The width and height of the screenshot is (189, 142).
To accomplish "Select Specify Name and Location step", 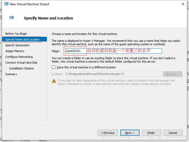I will (x=24, y=39).
